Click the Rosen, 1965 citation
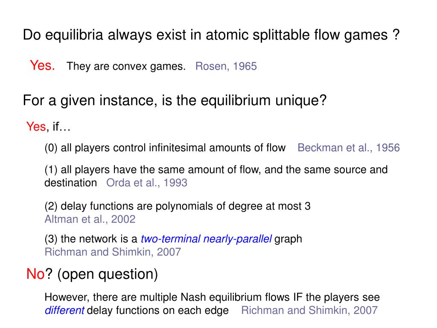The height and width of the screenshot is (328, 437). click(x=226, y=66)
